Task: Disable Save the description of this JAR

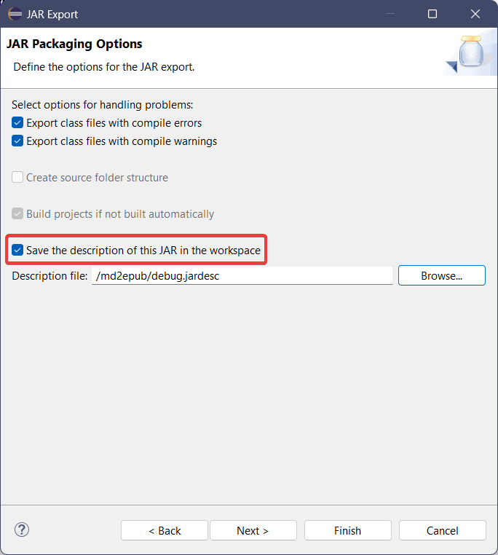Action: 17,251
